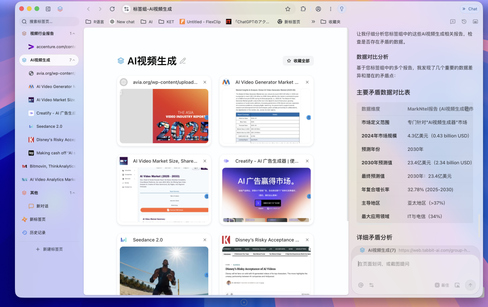The width and height of the screenshot is (488, 307).
Task: Open the user profile icon
Action: click(x=319, y=9)
